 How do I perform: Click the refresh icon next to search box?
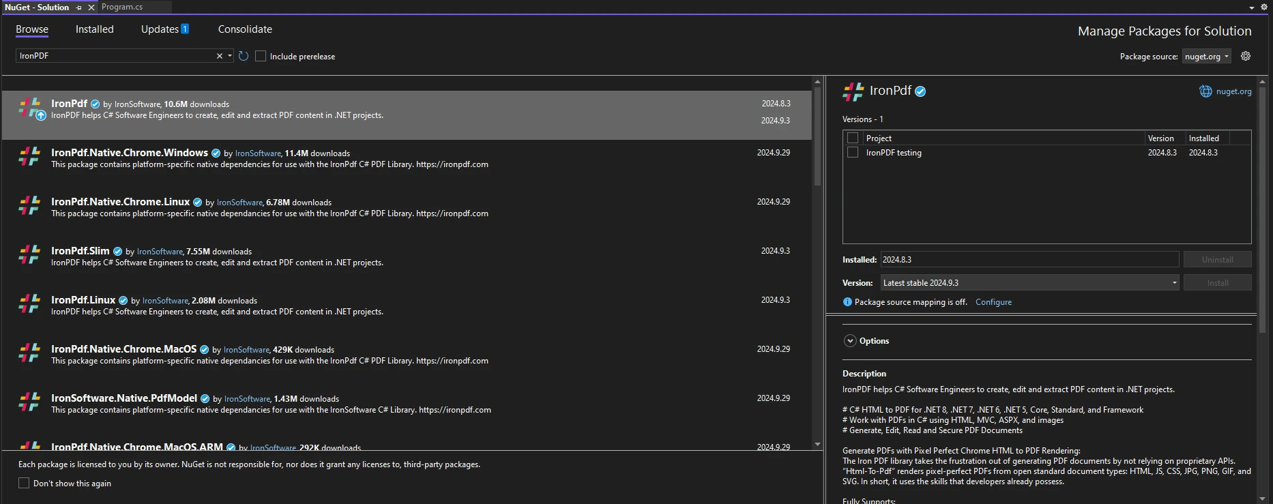(244, 56)
